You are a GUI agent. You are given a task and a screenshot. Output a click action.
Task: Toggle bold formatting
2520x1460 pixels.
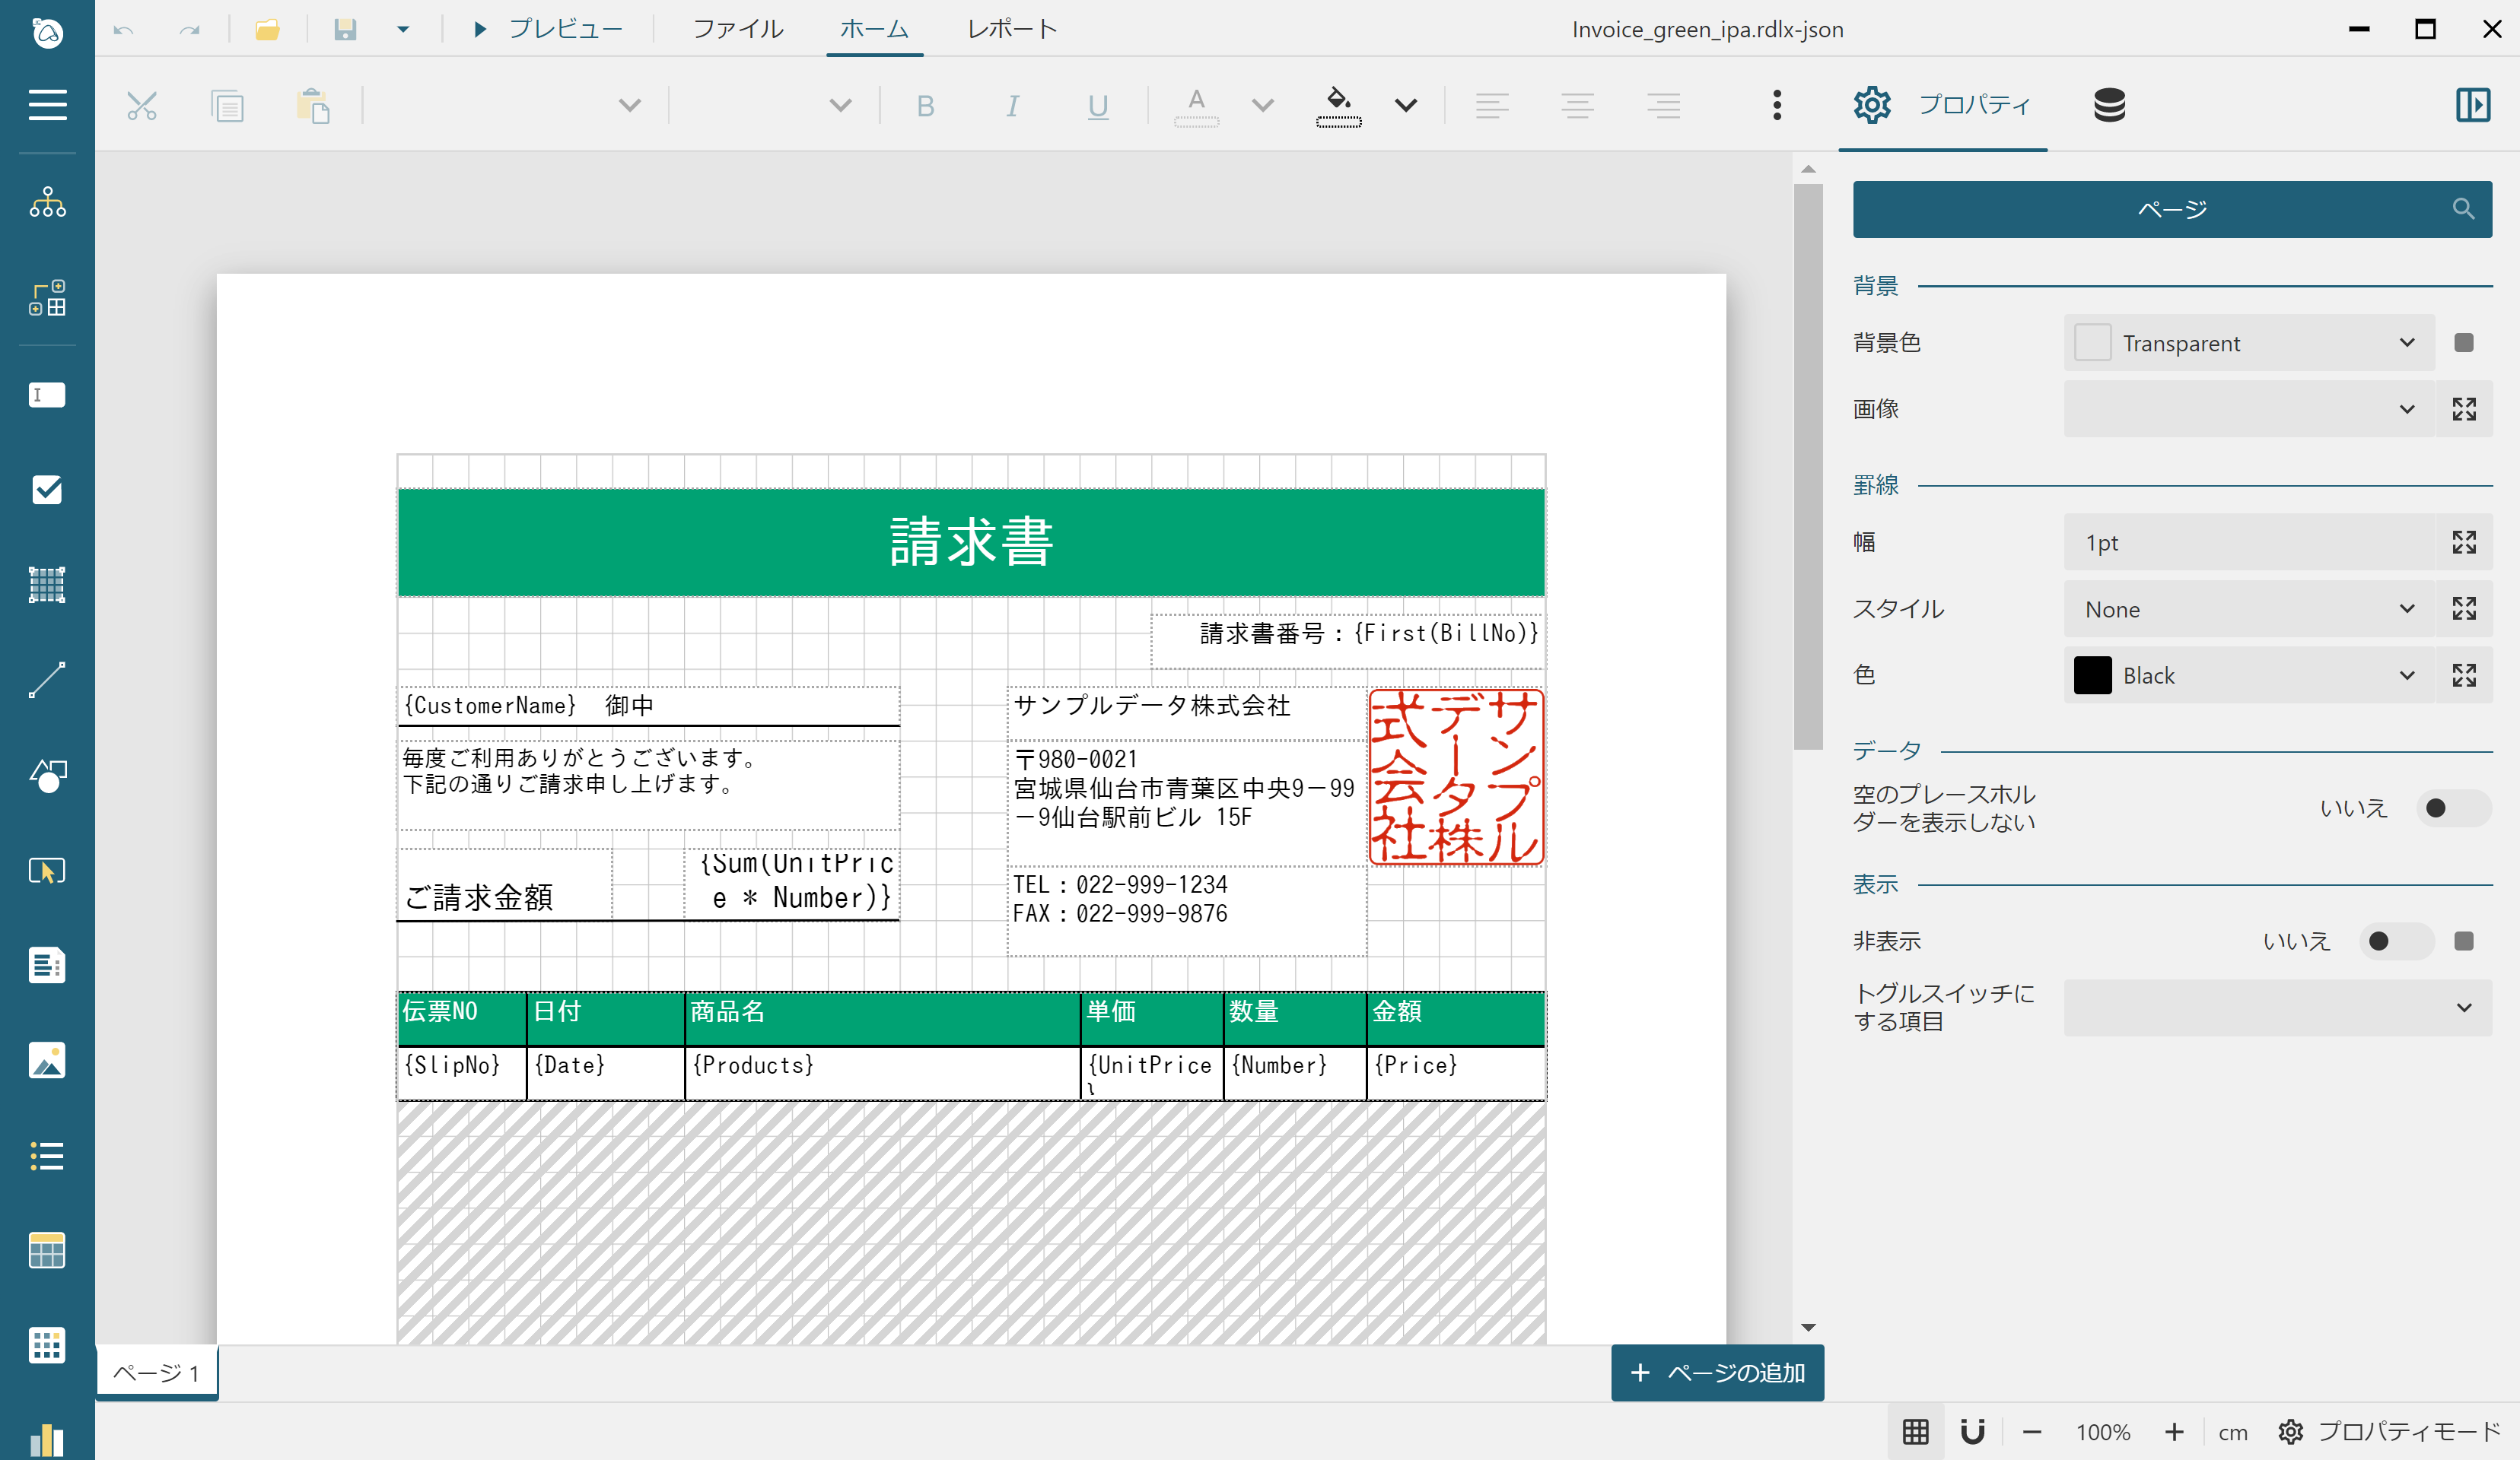pyautogui.click(x=926, y=106)
